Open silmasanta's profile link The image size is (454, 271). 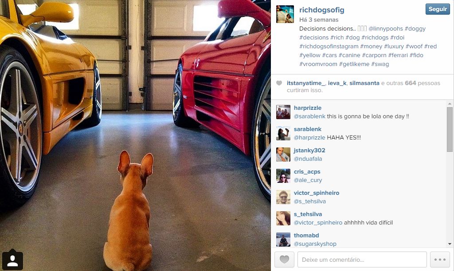pyautogui.click(x=364, y=83)
